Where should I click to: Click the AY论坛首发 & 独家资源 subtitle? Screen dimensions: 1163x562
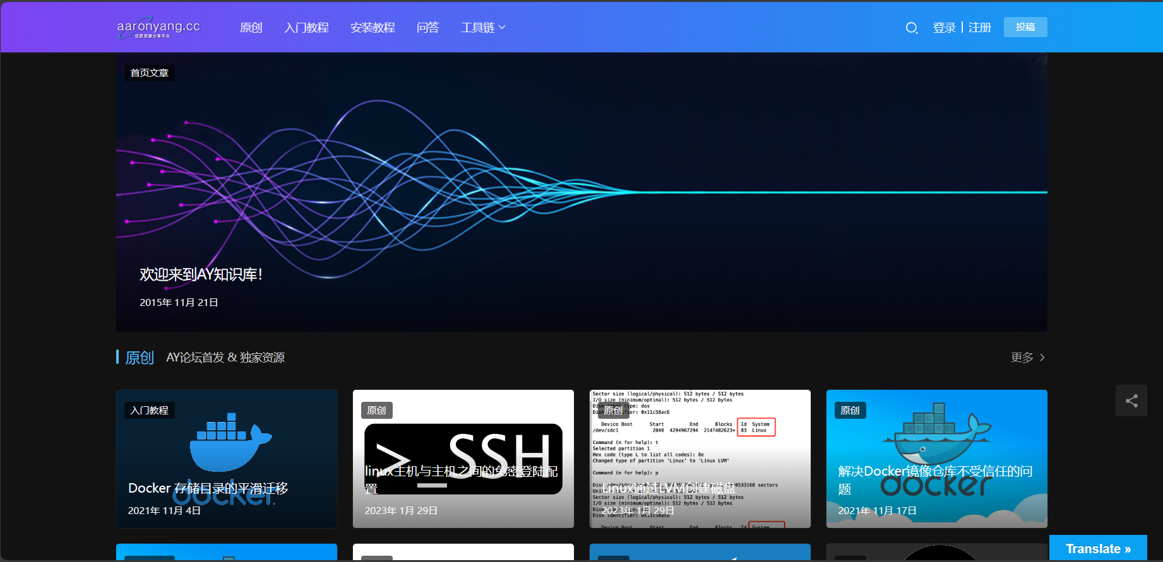tap(225, 358)
